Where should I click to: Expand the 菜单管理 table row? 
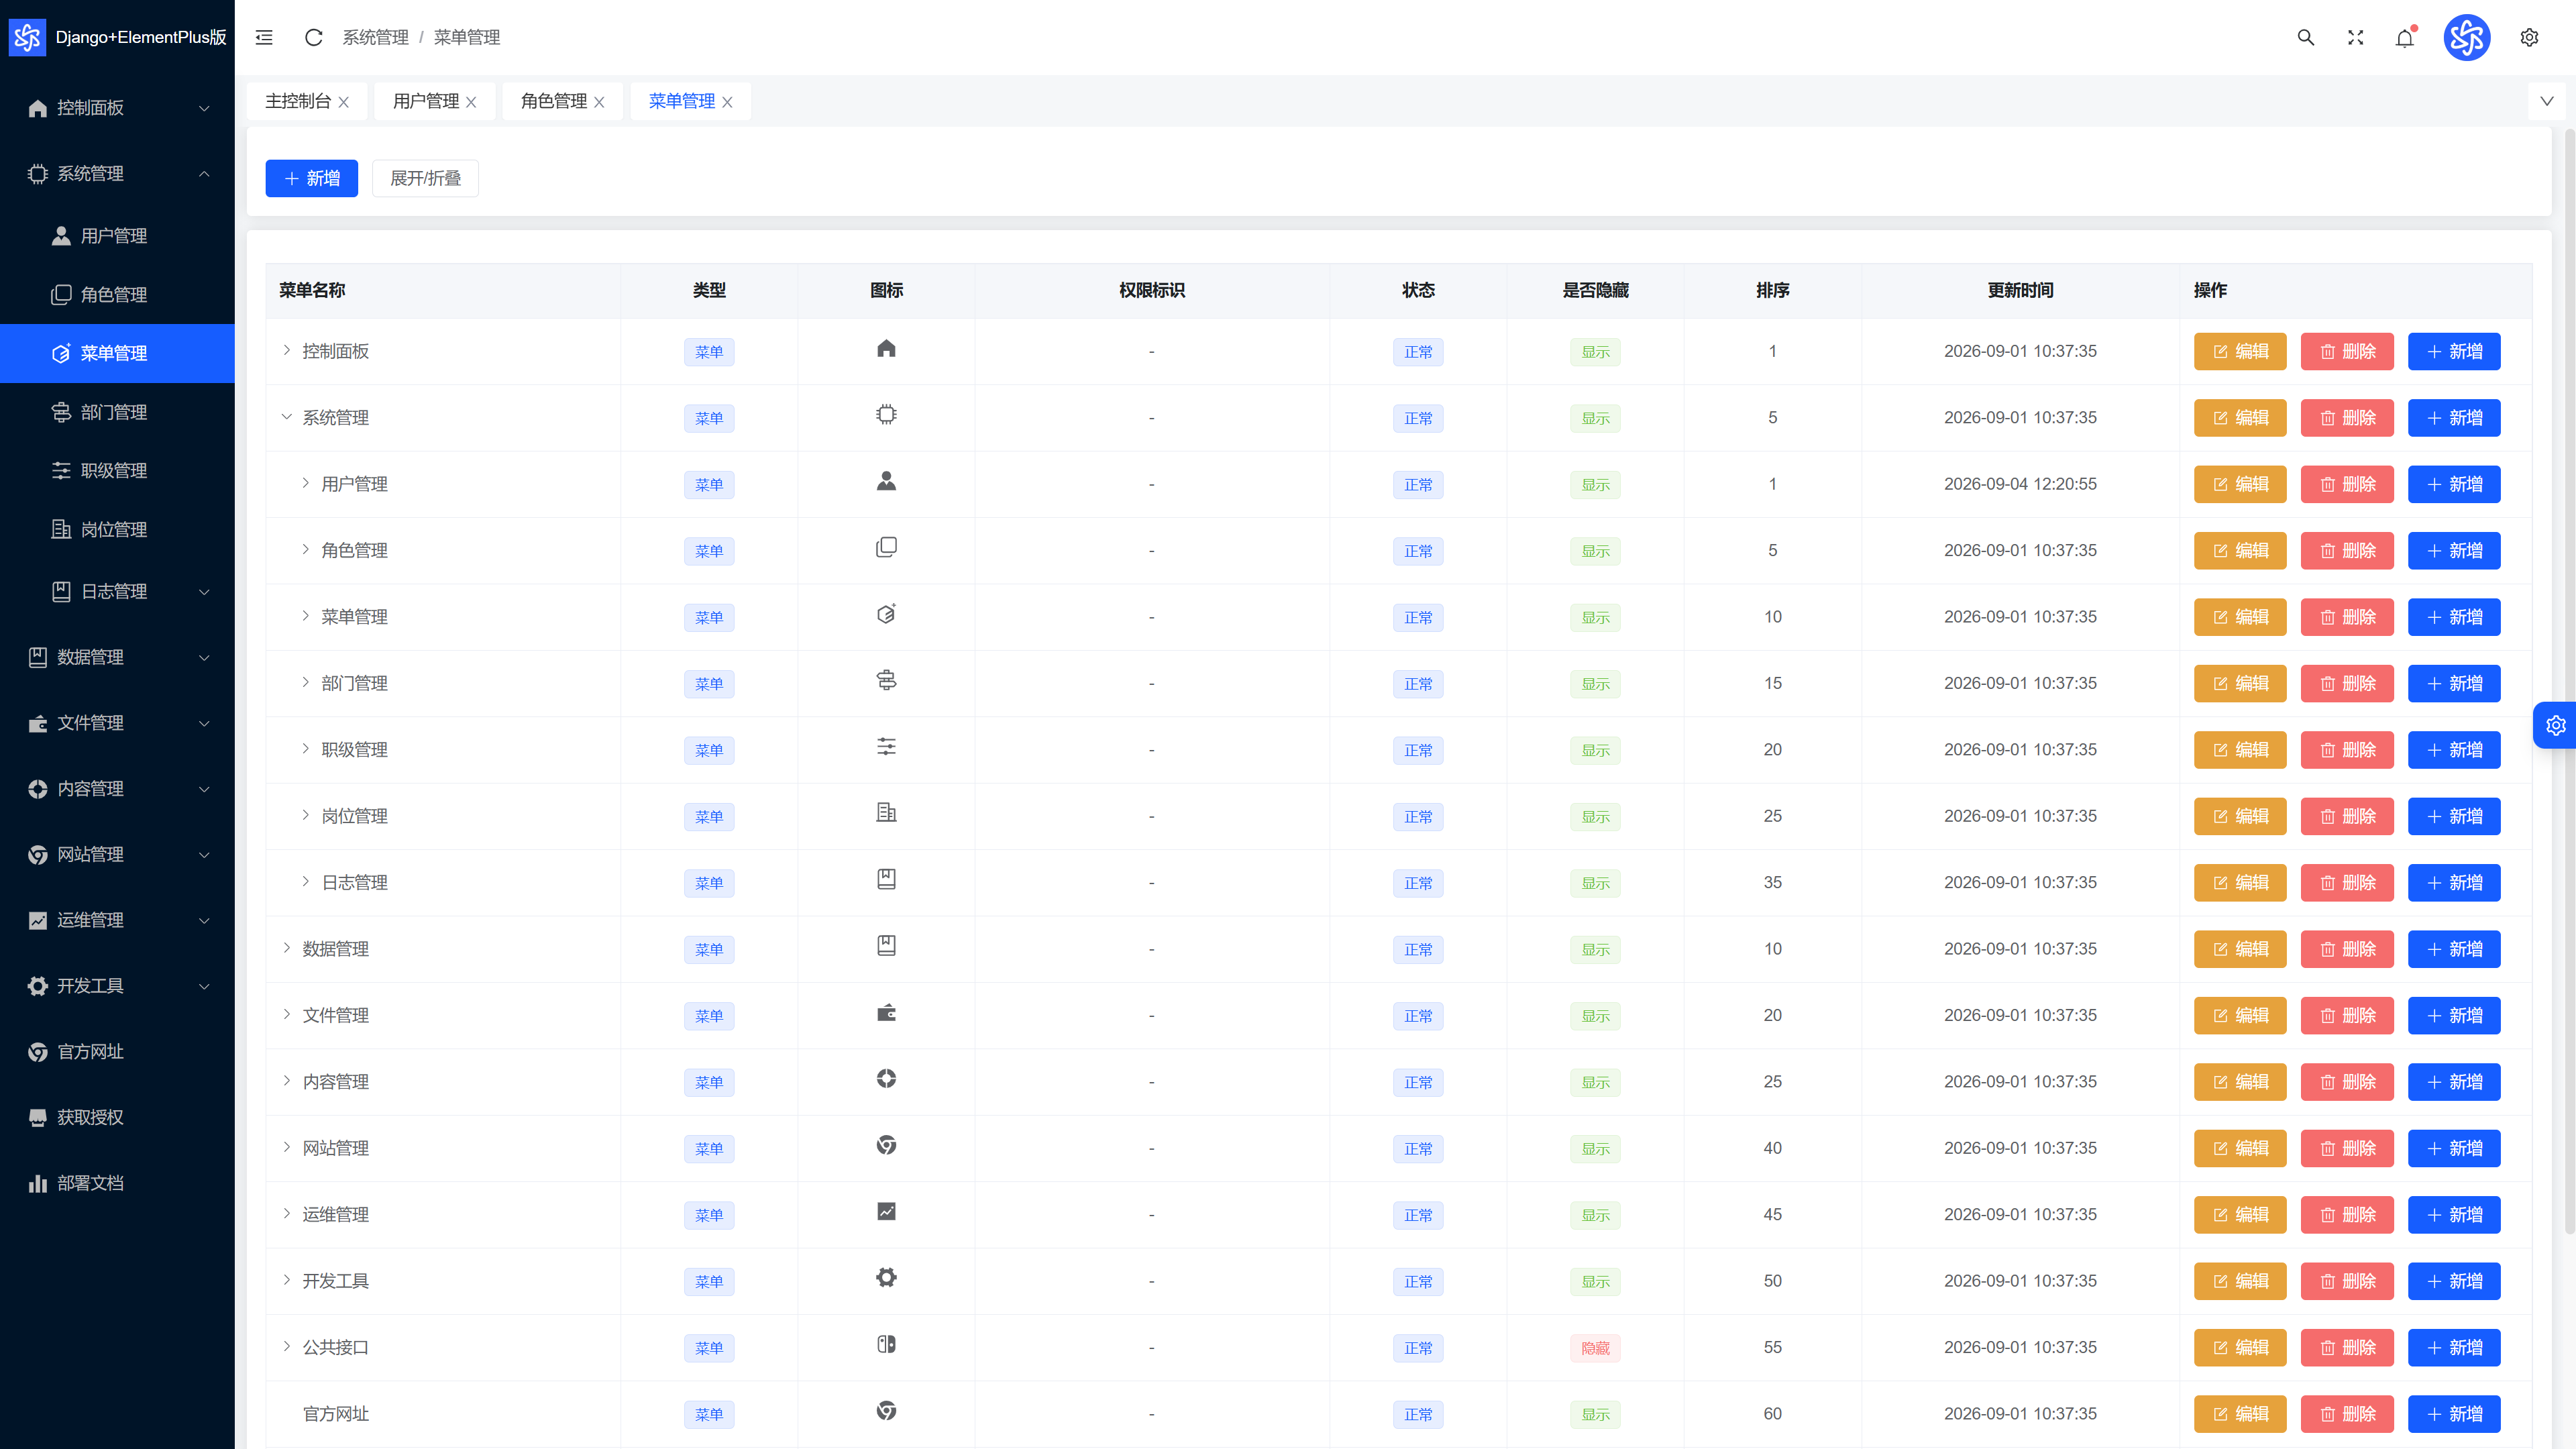pyautogui.click(x=305, y=616)
